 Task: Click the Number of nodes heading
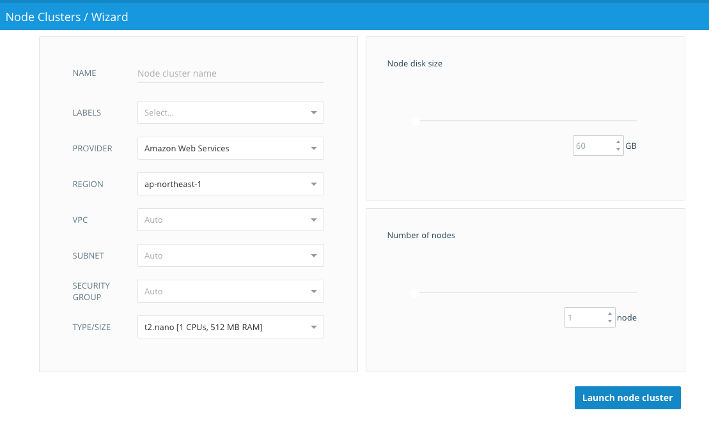(x=421, y=235)
